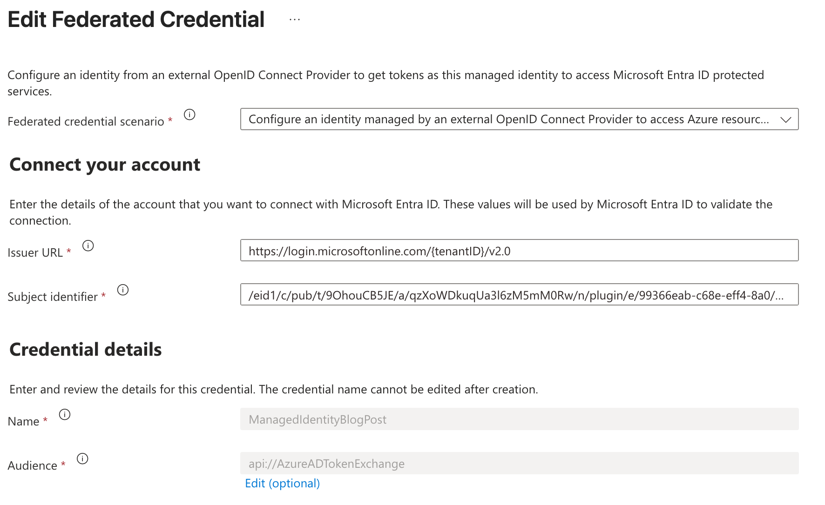Click the api://AzureADTokenExchange audience field

[519, 464]
